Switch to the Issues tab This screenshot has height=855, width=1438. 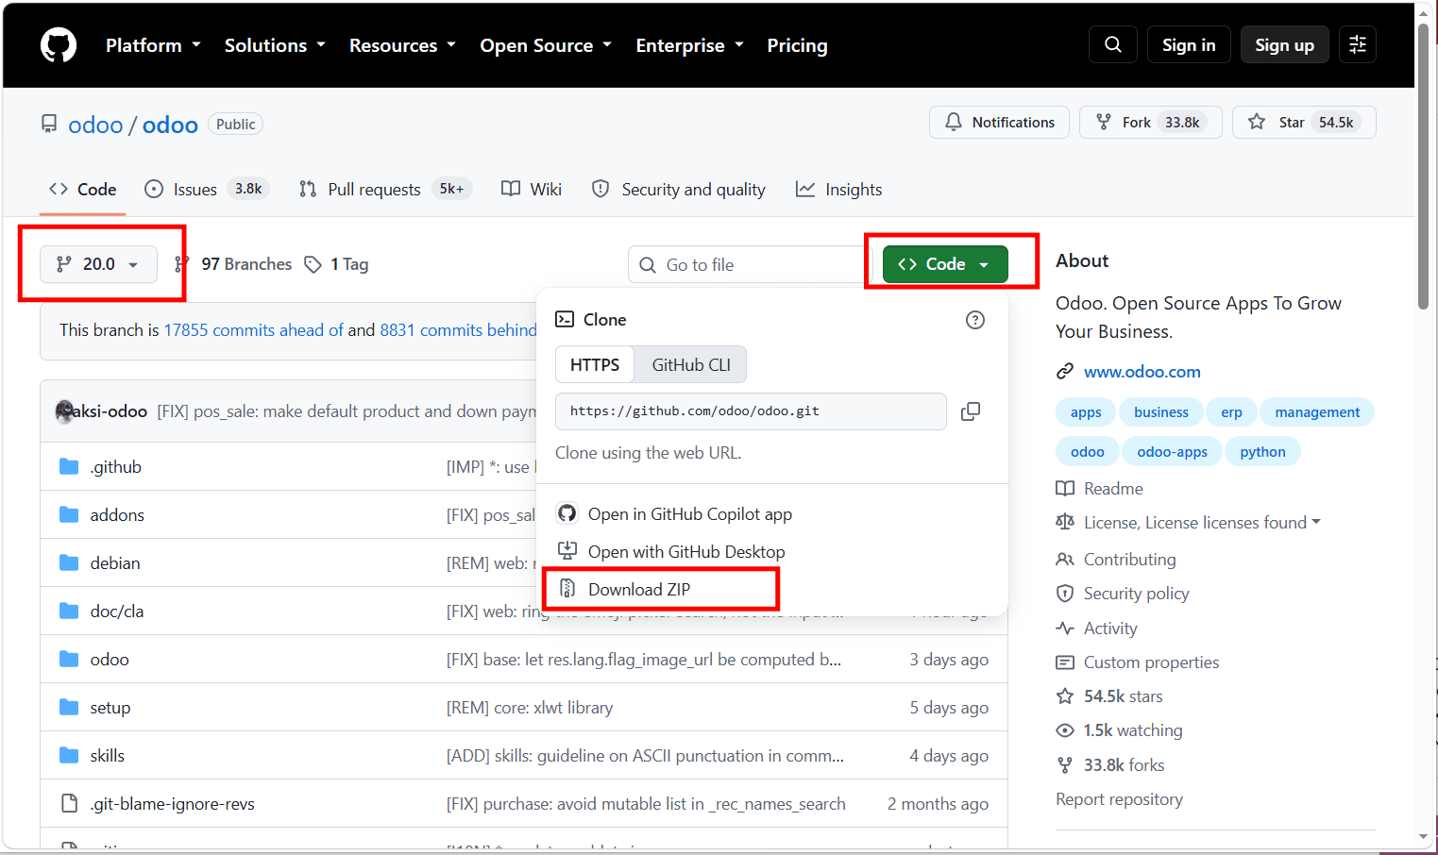(x=207, y=190)
